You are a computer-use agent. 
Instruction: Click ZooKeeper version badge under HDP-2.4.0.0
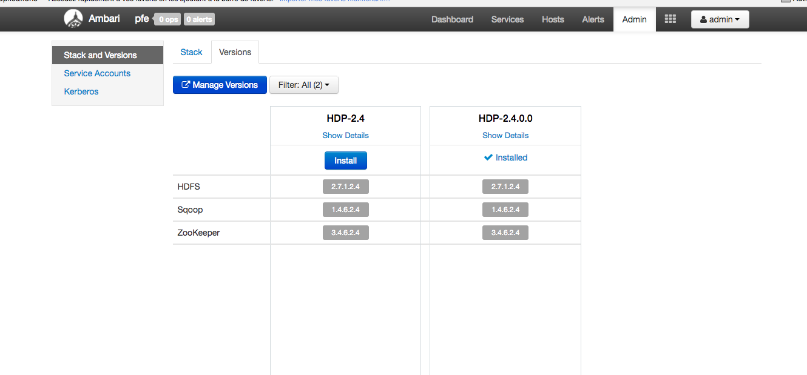505,233
